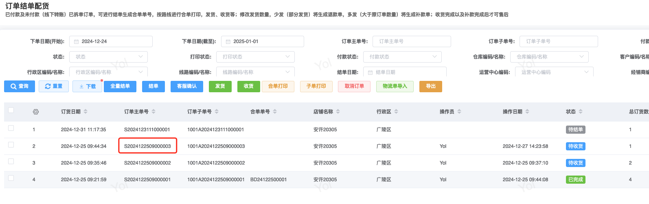Image resolution: width=649 pixels, height=204 pixels.
Task: Open the 付款状态 dropdown
Action: point(402,57)
